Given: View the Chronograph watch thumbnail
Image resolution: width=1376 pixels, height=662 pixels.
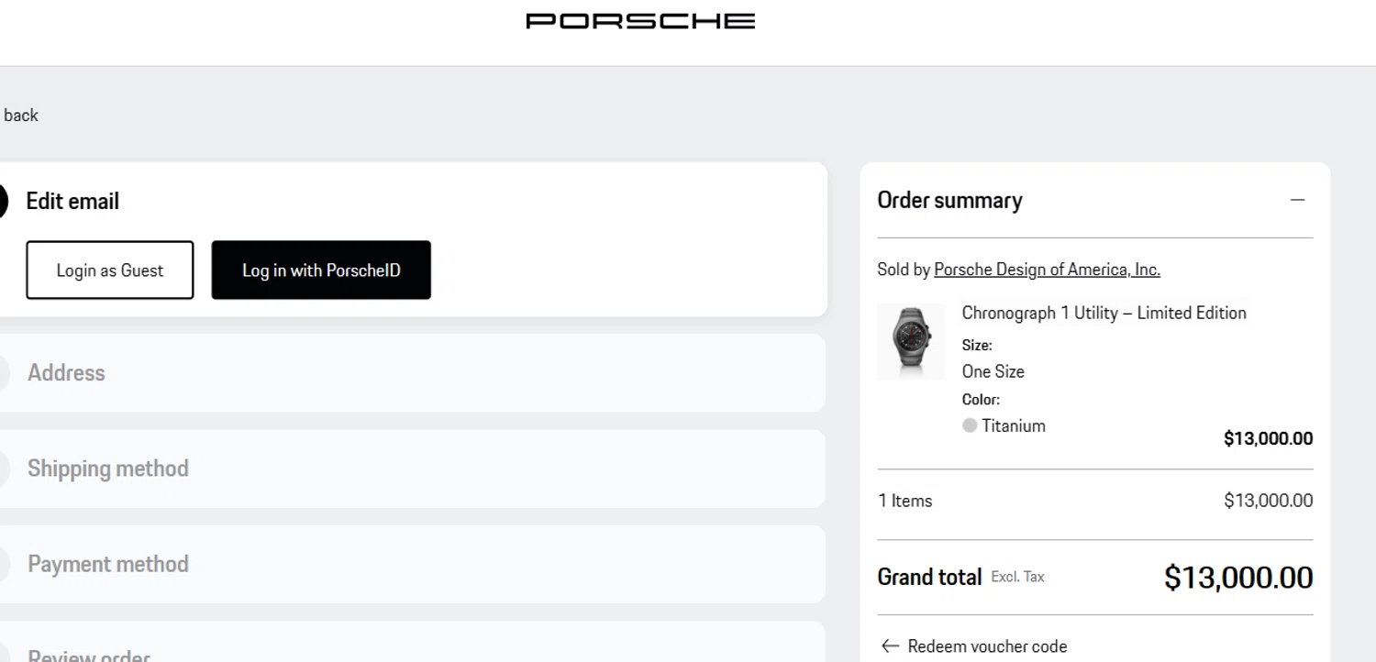Looking at the screenshot, I should coord(910,341).
